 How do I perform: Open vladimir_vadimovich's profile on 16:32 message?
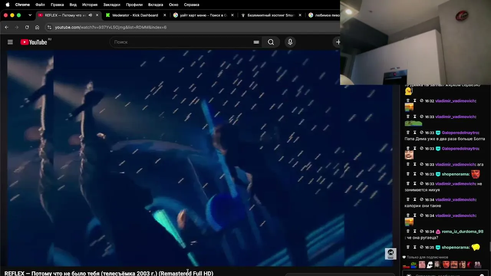click(x=455, y=101)
